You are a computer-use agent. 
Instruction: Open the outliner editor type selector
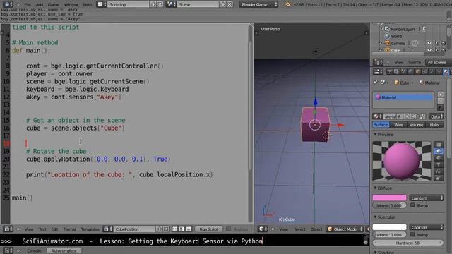379,62
